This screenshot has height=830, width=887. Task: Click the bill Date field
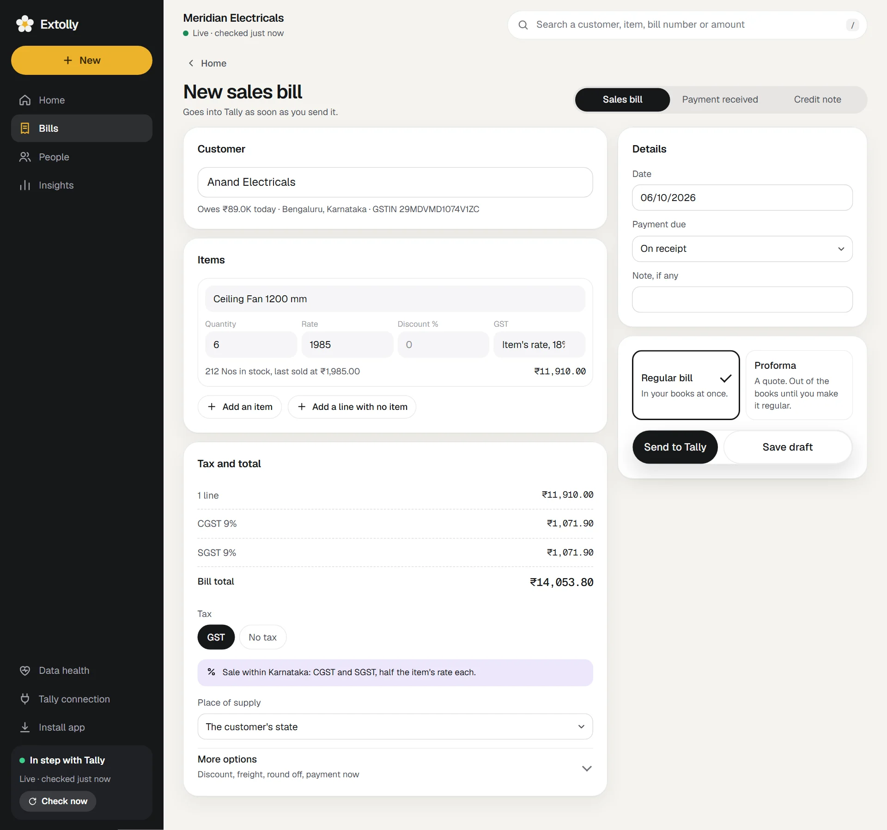(x=742, y=198)
